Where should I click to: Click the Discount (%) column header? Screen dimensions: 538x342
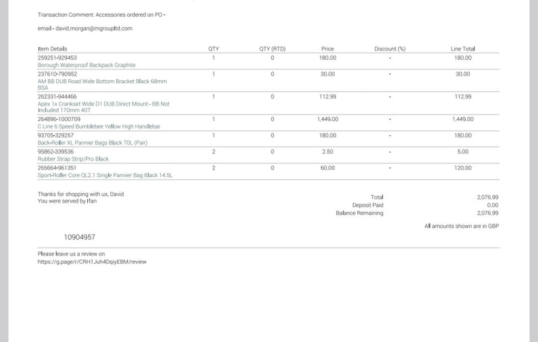(390, 49)
